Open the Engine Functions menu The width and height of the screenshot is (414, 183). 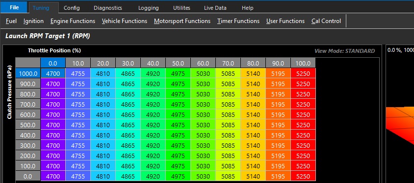(x=73, y=21)
